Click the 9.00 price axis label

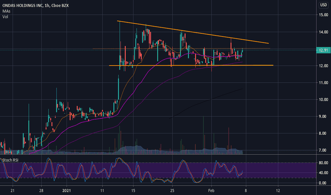(322, 116)
